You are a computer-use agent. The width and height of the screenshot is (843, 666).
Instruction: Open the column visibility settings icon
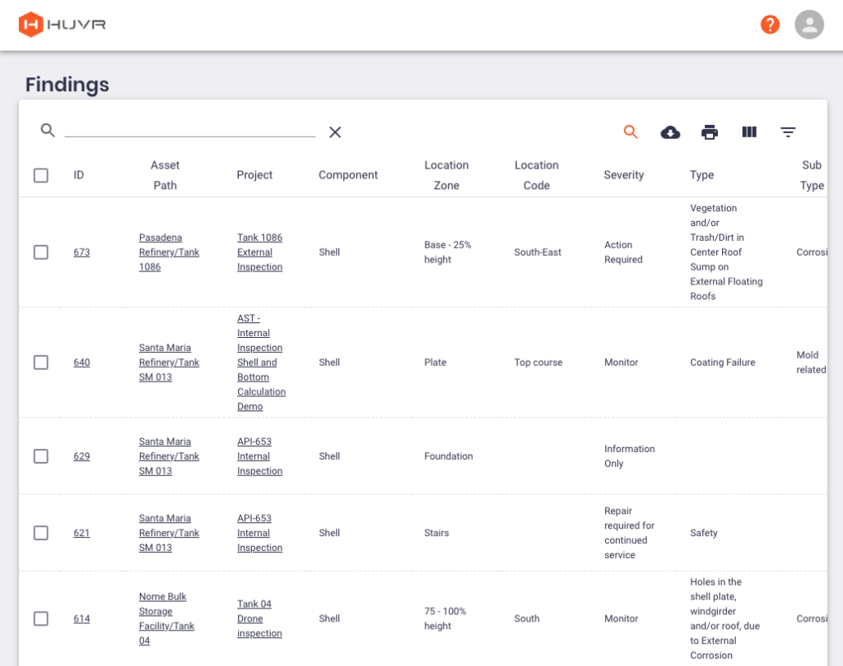[748, 132]
